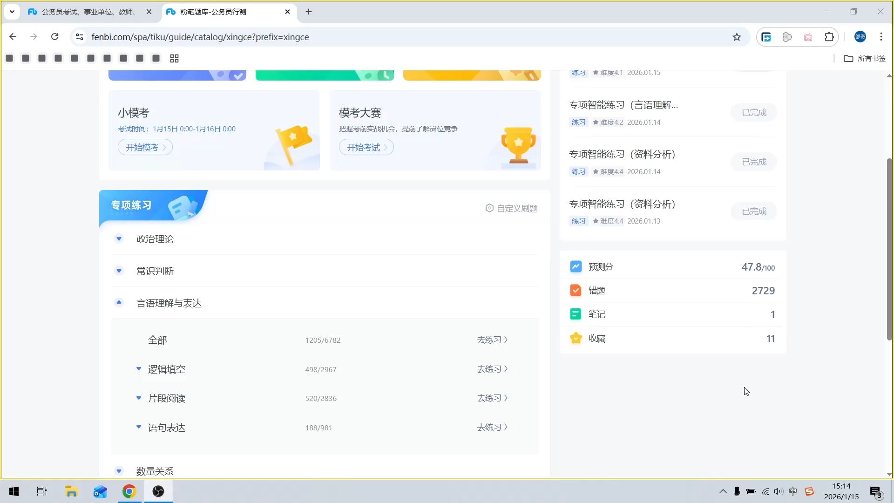Collapse the 言语理解与表达 section

tap(119, 302)
